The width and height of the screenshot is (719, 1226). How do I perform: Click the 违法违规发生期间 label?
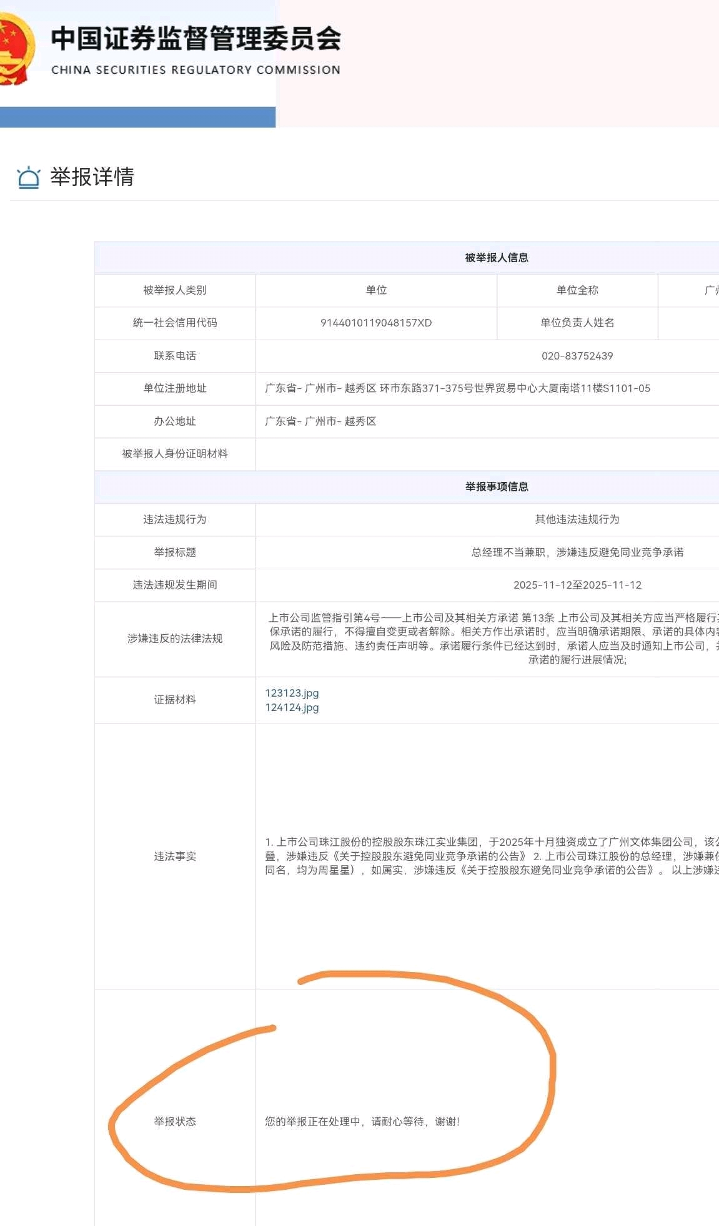pos(175,585)
